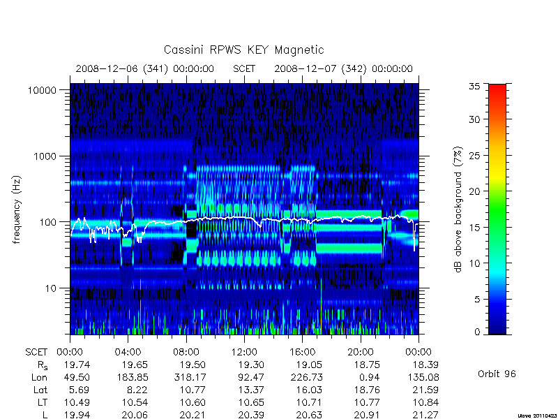Image resolution: width=558 pixels, height=419 pixels.
Task: Click the 12:00 time axis label
Action: coord(244,353)
